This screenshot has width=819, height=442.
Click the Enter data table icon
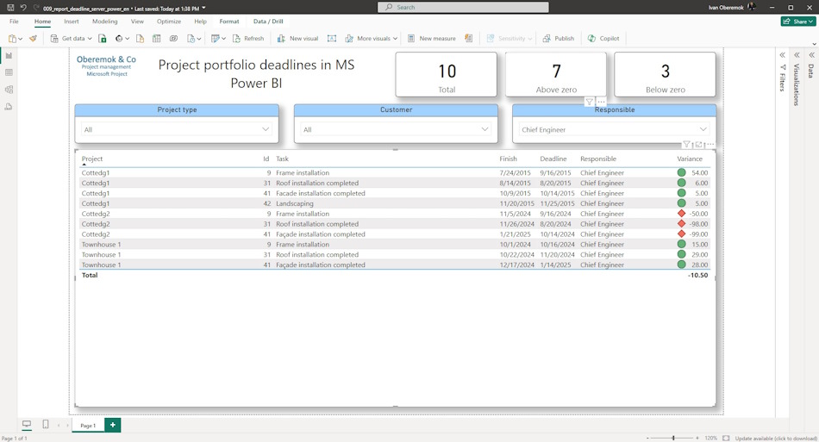pyautogui.click(x=157, y=39)
